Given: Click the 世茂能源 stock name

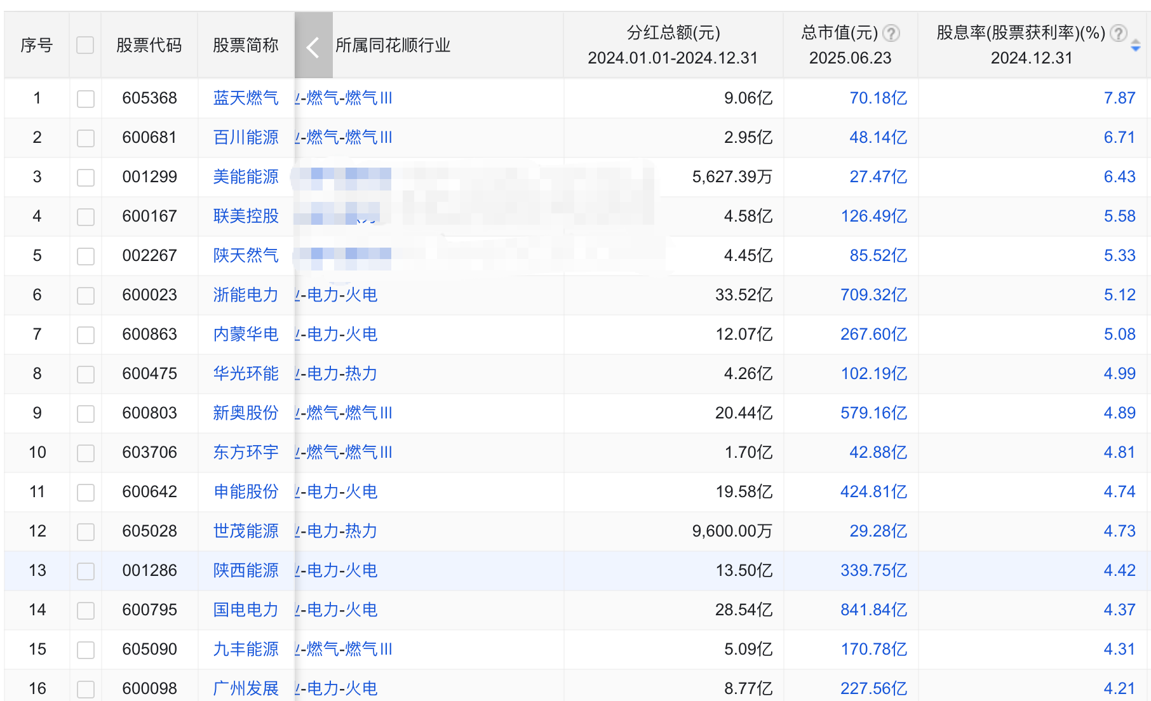Looking at the screenshot, I should (246, 531).
